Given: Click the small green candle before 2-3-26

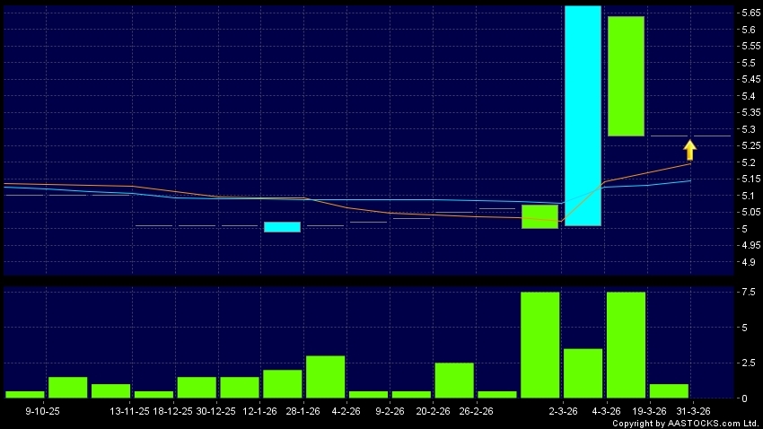Looking at the screenshot, I should [539, 216].
